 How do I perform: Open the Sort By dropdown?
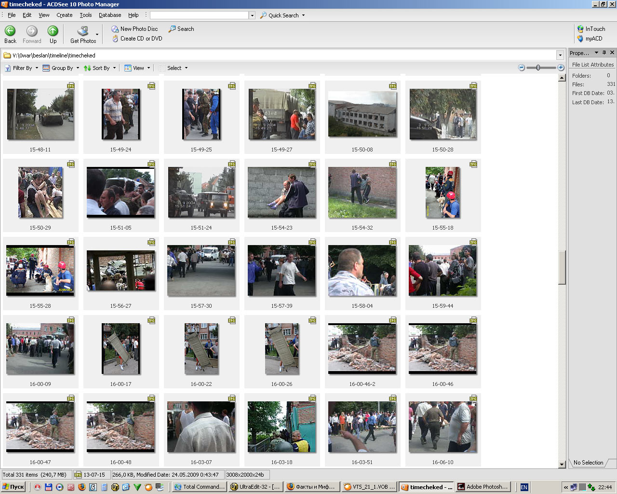(100, 68)
